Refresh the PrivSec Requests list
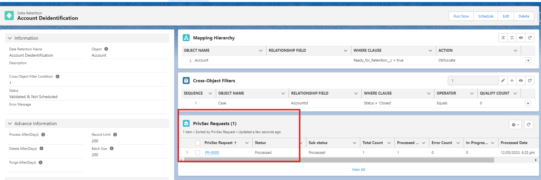Viewport: 541px width, 180px height. tap(529, 125)
